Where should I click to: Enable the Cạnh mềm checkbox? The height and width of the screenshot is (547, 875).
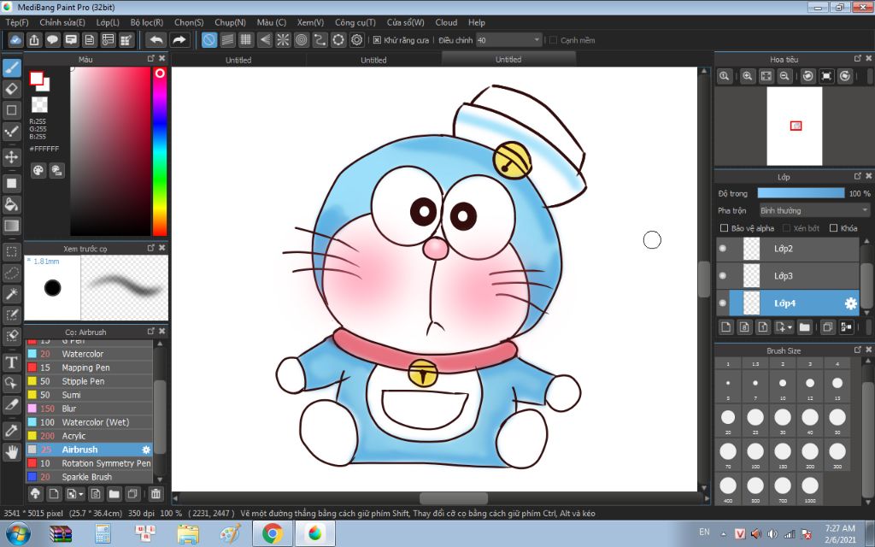(x=553, y=40)
